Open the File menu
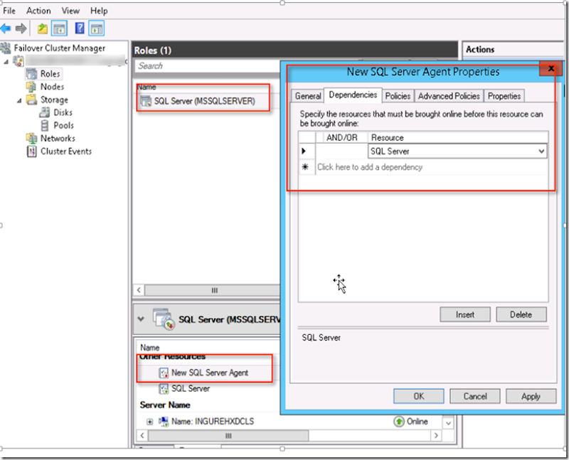The image size is (569, 460). [x=9, y=11]
